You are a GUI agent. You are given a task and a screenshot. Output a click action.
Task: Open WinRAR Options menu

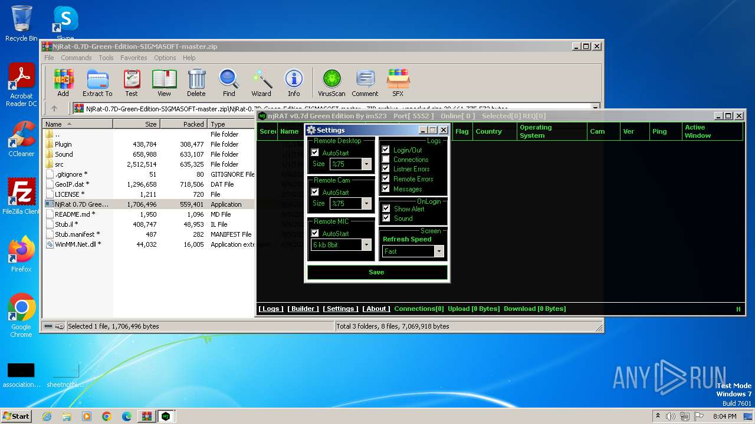(x=165, y=58)
